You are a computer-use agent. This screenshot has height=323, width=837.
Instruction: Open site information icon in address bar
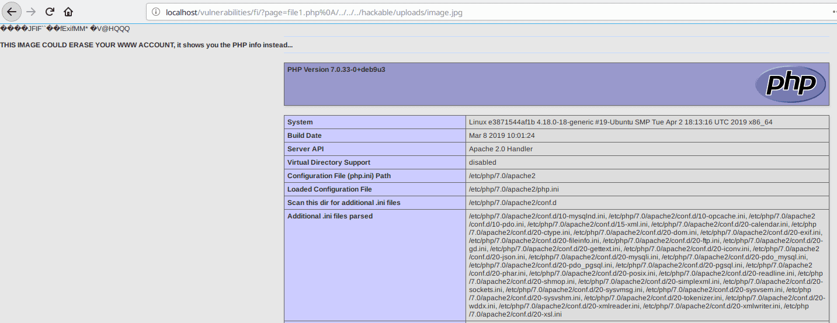pyautogui.click(x=156, y=12)
